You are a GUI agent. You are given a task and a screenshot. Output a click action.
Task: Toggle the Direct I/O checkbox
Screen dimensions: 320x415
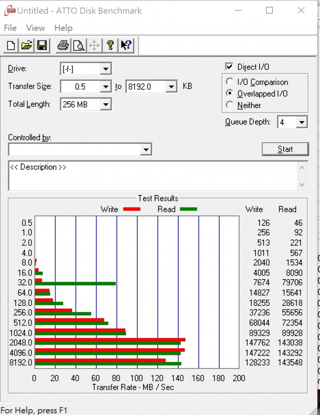point(229,66)
